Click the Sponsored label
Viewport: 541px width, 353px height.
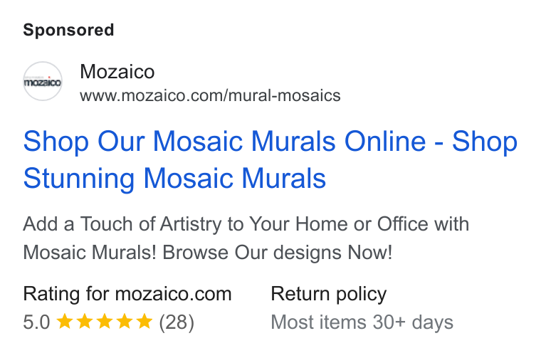click(68, 30)
